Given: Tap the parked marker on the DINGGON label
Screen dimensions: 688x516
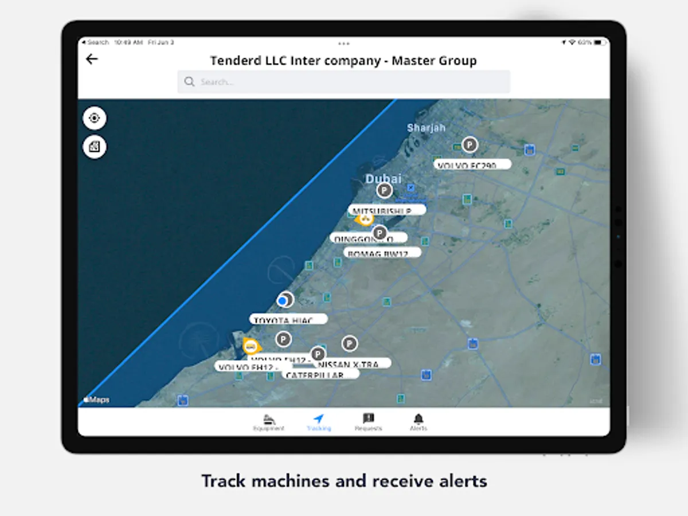Looking at the screenshot, I should (x=380, y=233).
